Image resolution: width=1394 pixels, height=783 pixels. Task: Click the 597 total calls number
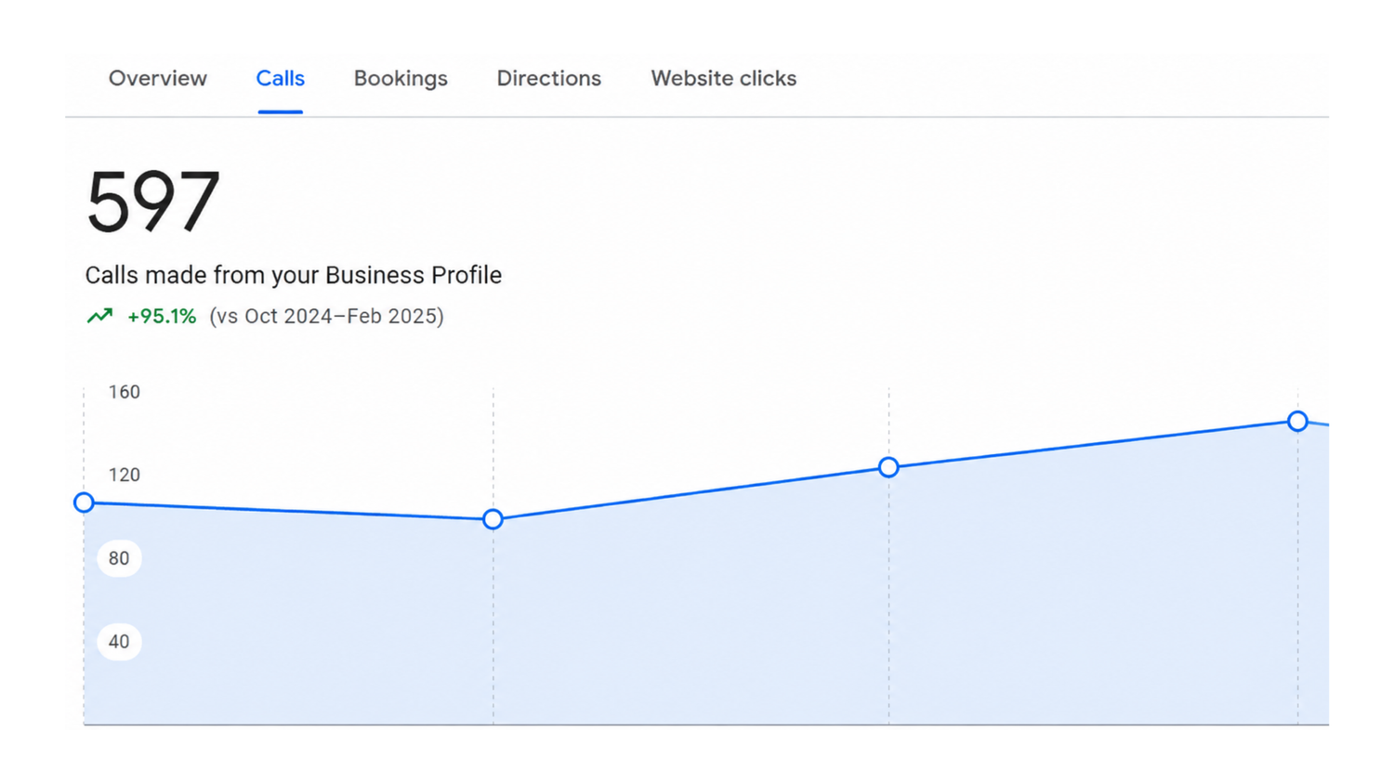(x=152, y=201)
